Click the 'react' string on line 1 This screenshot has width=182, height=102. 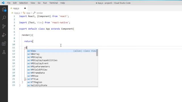click(x=63, y=16)
